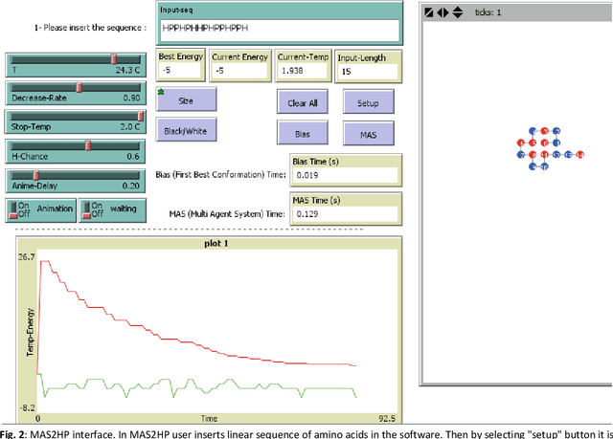The width and height of the screenshot is (613, 439).
Task: Click the red temperature curve in plot 1
Action: (192, 334)
